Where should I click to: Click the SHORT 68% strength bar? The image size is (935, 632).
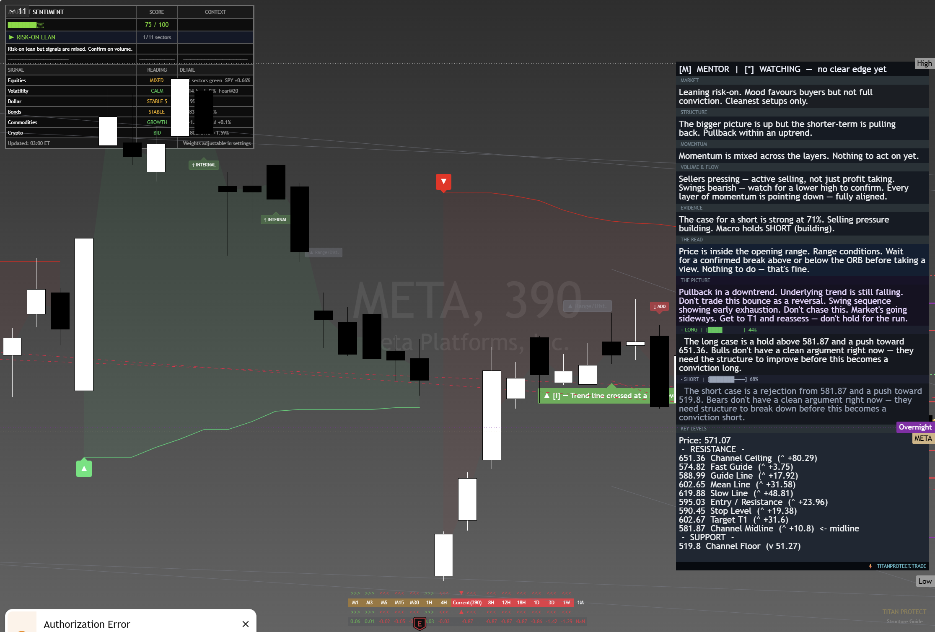(x=728, y=379)
